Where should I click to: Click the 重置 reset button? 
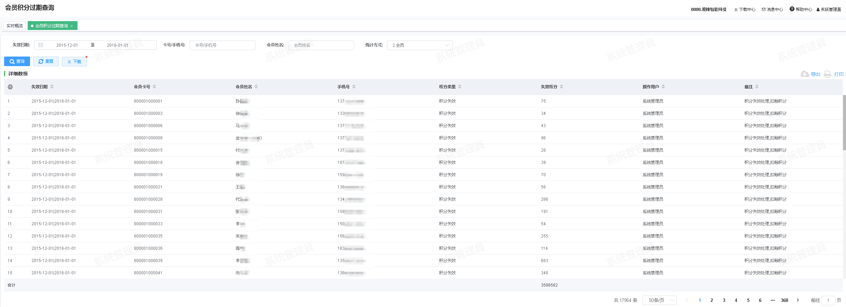pyautogui.click(x=46, y=61)
